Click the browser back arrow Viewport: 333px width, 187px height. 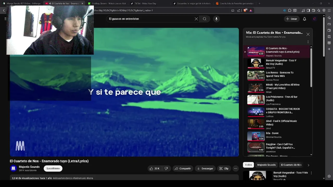(x=4, y=10)
